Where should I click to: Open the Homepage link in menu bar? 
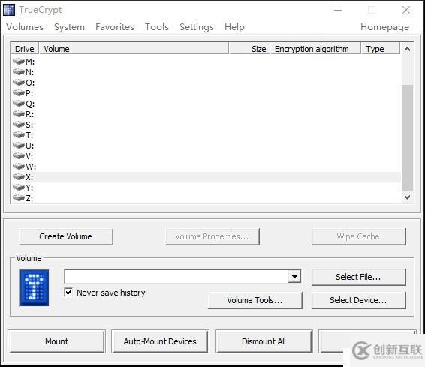pos(384,27)
